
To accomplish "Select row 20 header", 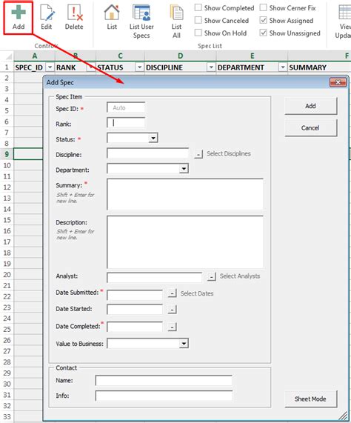I will (7, 275).
